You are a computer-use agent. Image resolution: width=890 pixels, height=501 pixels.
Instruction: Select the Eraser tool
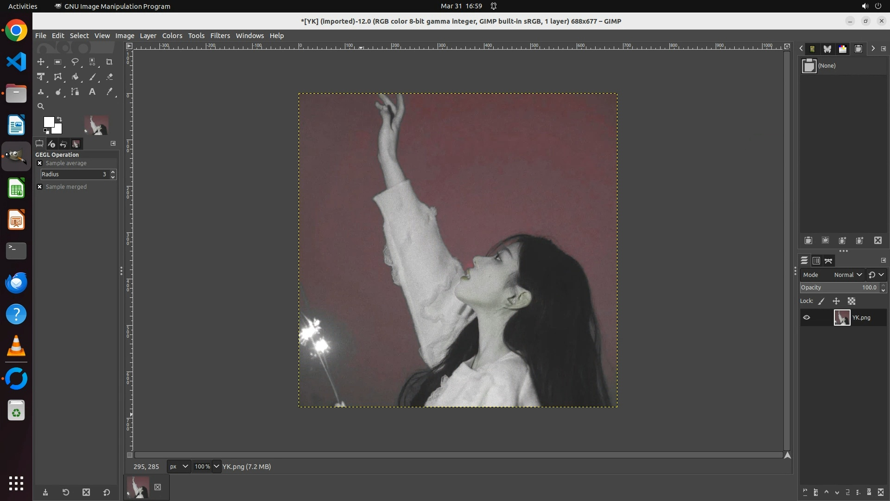tap(109, 77)
